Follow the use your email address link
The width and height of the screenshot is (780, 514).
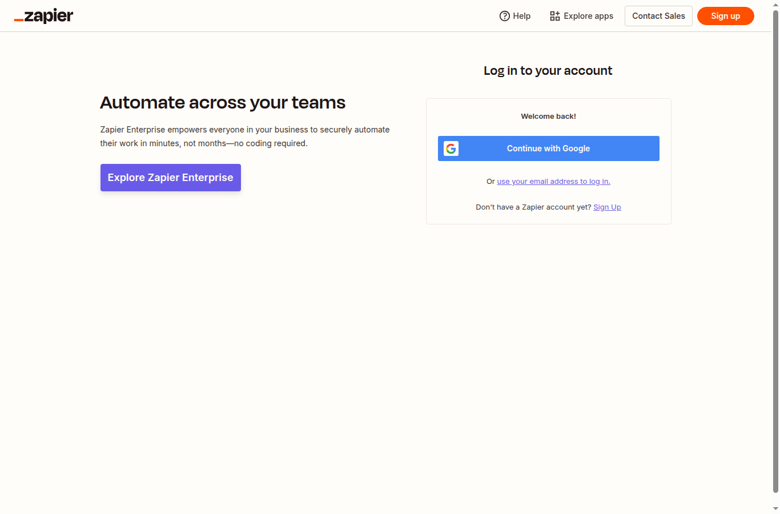click(553, 182)
